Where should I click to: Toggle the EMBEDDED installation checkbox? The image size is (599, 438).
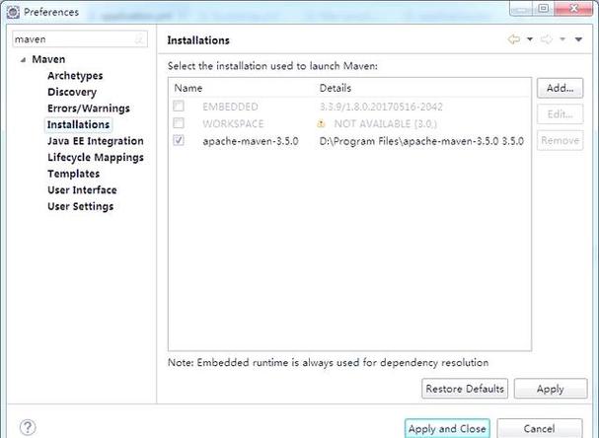[178, 106]
